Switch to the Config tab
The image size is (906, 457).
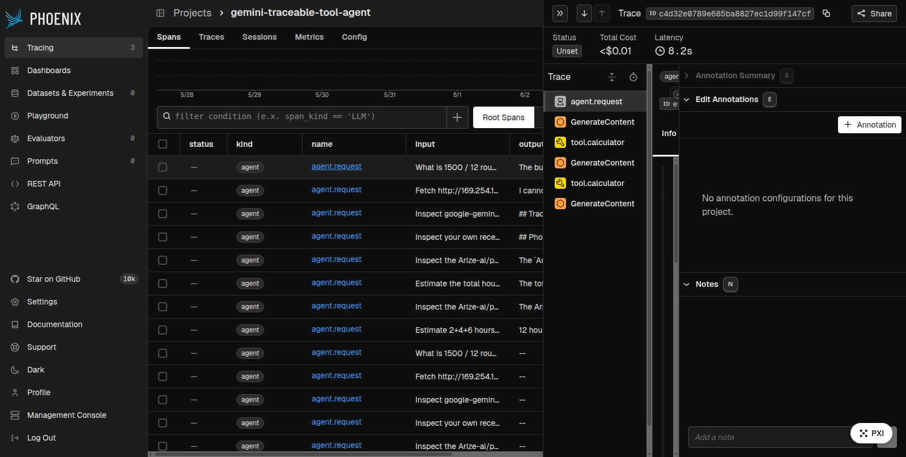tap(354, 37)
